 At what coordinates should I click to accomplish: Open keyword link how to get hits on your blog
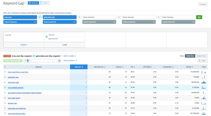pos(18,72)
